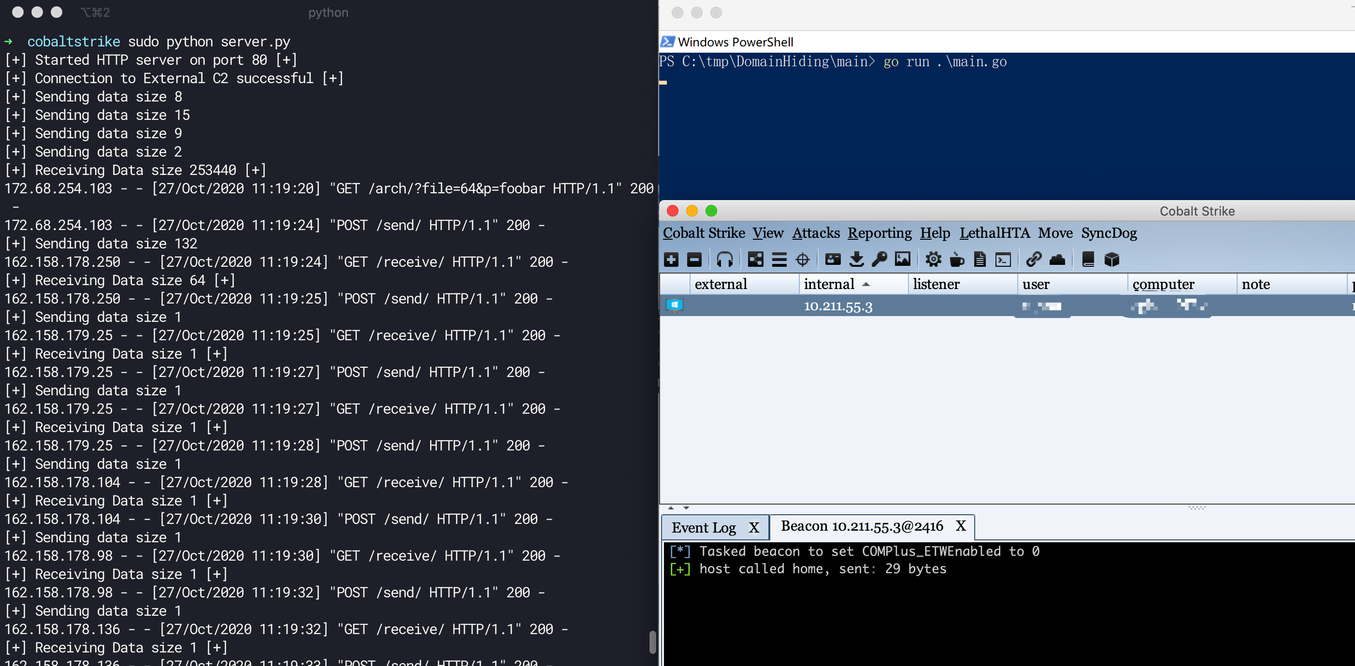Host a file via the chain link icon
This screenshot has width=1355, height=666.
click(1034, 260)
